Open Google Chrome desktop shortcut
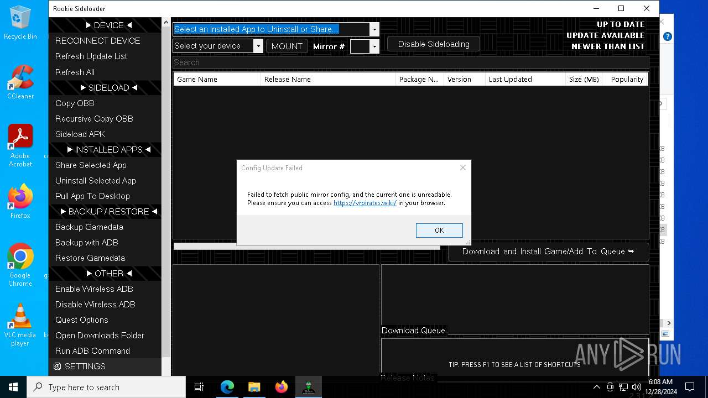The image size is (708, 398). coord(20,265)
